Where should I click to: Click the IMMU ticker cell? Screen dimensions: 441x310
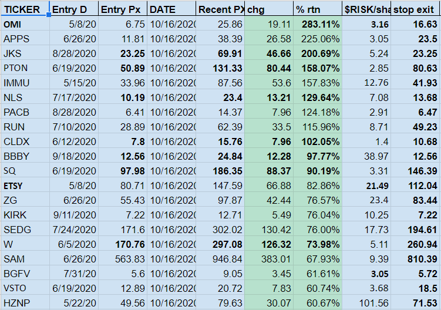point(25,83)
